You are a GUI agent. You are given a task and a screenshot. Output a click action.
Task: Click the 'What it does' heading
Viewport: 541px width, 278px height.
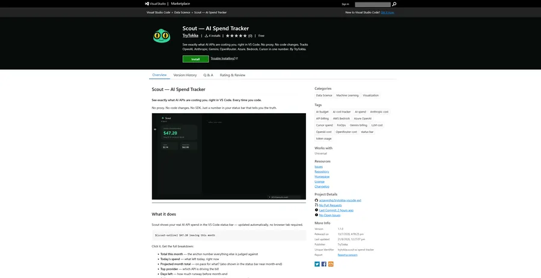point(164,214)
